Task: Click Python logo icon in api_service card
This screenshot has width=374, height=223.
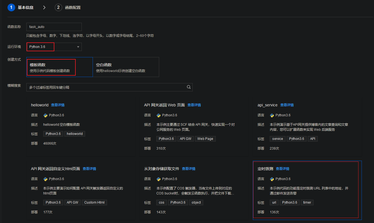Action: pos(272,115)
